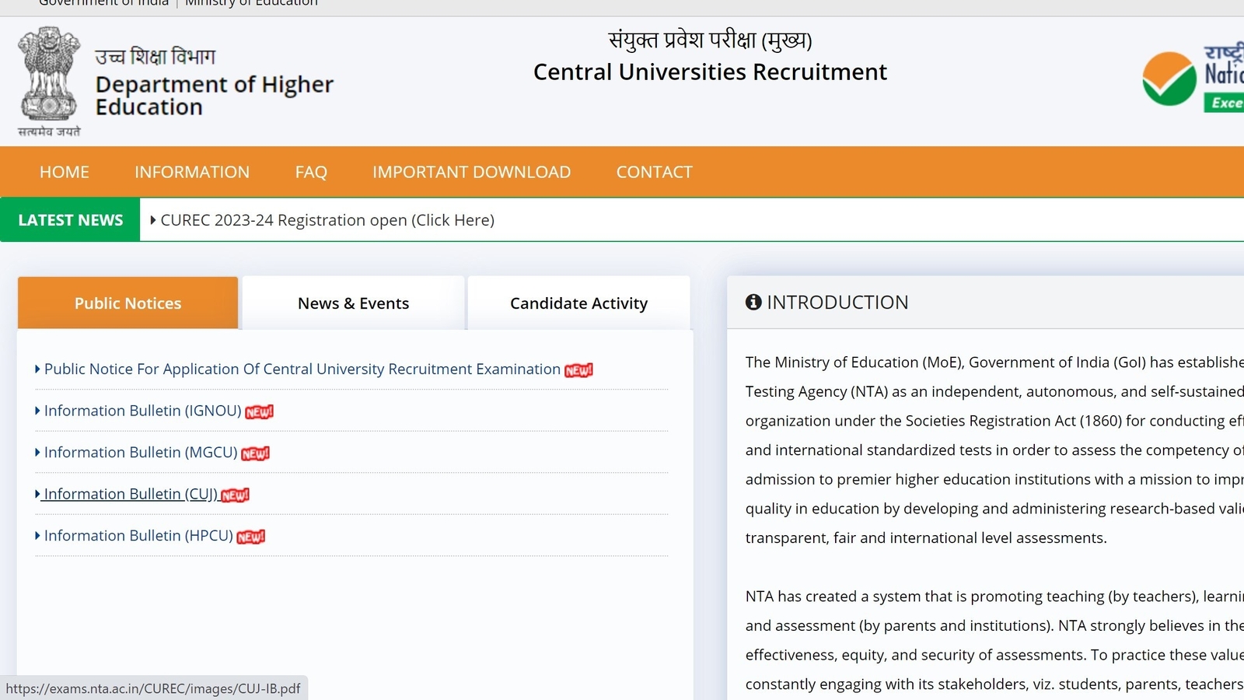Image resolution: width=1244 pixels, height=700 pixels.
Task: Click the Department of Higher Education title
Action: (215, 96)
